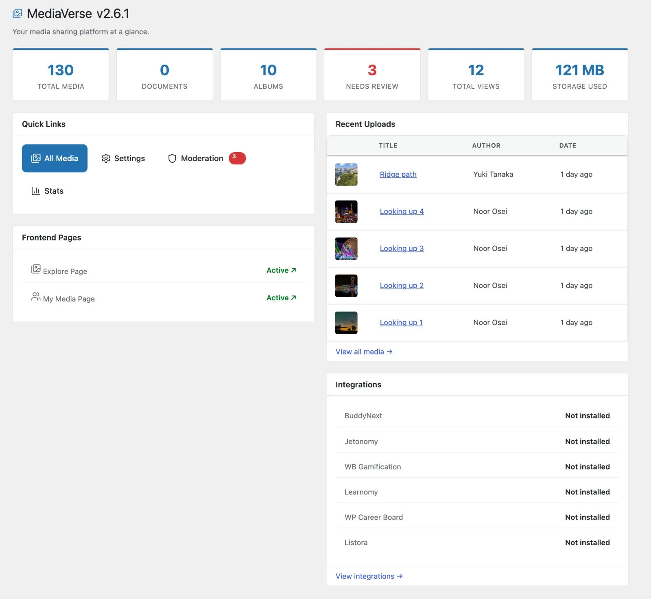This screenshot has width=651, height=599.
Task: Click the WB Gamification integration label
Action: 373,467
